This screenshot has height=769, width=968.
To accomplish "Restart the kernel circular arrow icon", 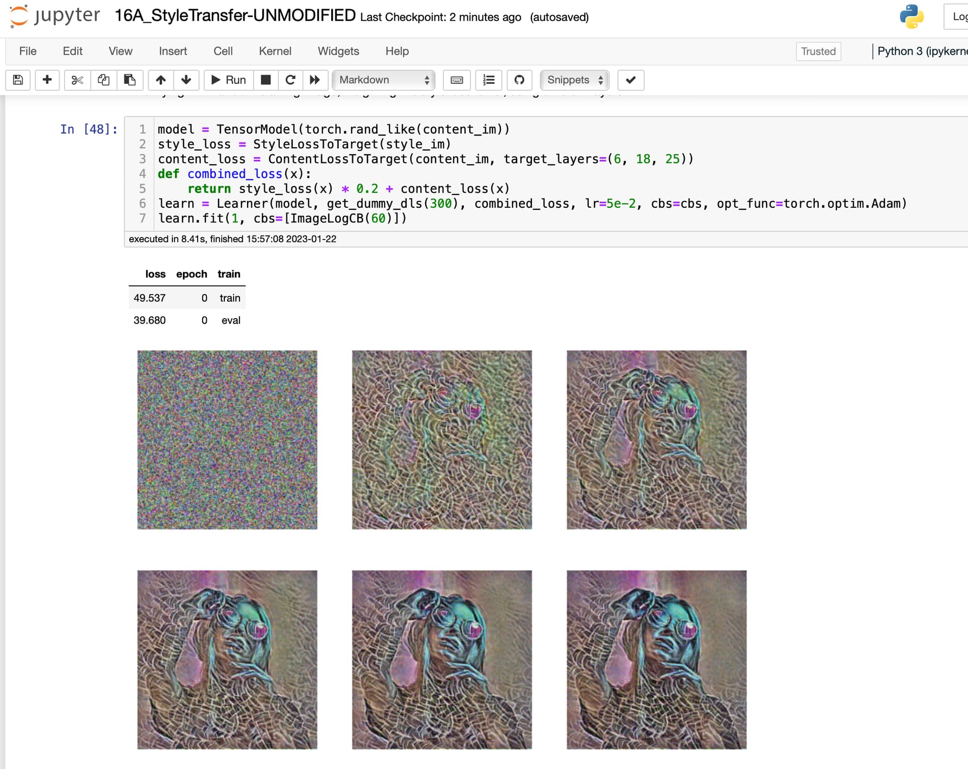I will (290, 80).
